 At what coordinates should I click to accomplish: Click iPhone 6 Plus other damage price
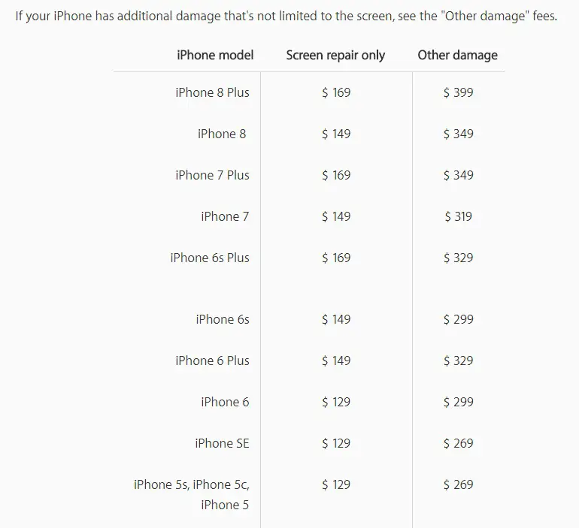tap(458, 361)
